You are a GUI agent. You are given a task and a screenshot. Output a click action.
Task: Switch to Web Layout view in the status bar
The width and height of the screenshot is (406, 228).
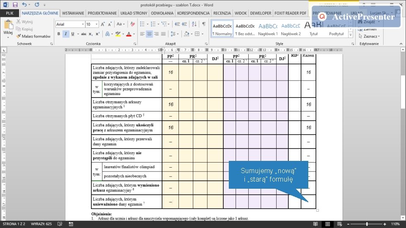[x=340, y=224]
